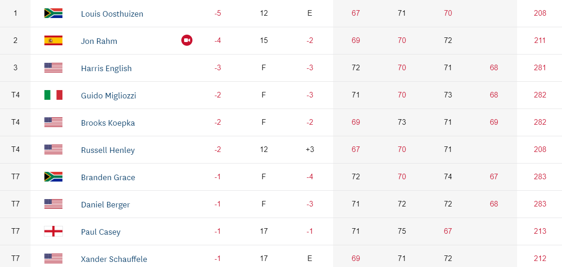Image resolution: width=562 pixels, height=267 pixels.
Task: Select the Daniel Berger name link
Action: [105, 205]
